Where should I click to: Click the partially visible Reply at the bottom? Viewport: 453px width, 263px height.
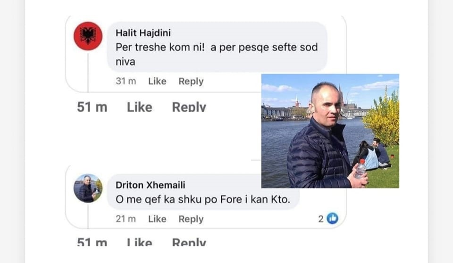coord(189,242)
